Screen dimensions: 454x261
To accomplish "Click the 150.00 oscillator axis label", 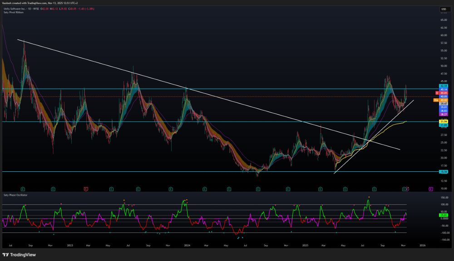I will 444,198.
